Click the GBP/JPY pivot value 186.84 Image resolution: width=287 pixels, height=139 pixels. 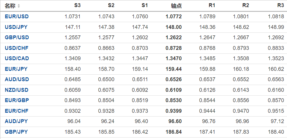click(x=174, y=132)
